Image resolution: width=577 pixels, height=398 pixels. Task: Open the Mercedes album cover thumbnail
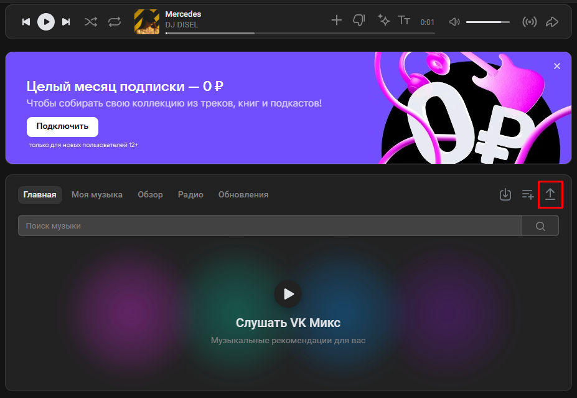pos(147,22)
